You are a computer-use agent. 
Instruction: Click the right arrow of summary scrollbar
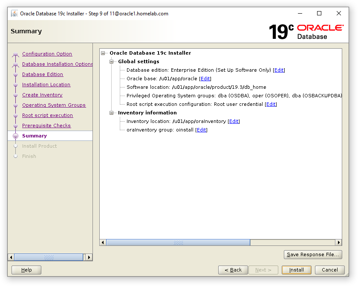(338, 242)
